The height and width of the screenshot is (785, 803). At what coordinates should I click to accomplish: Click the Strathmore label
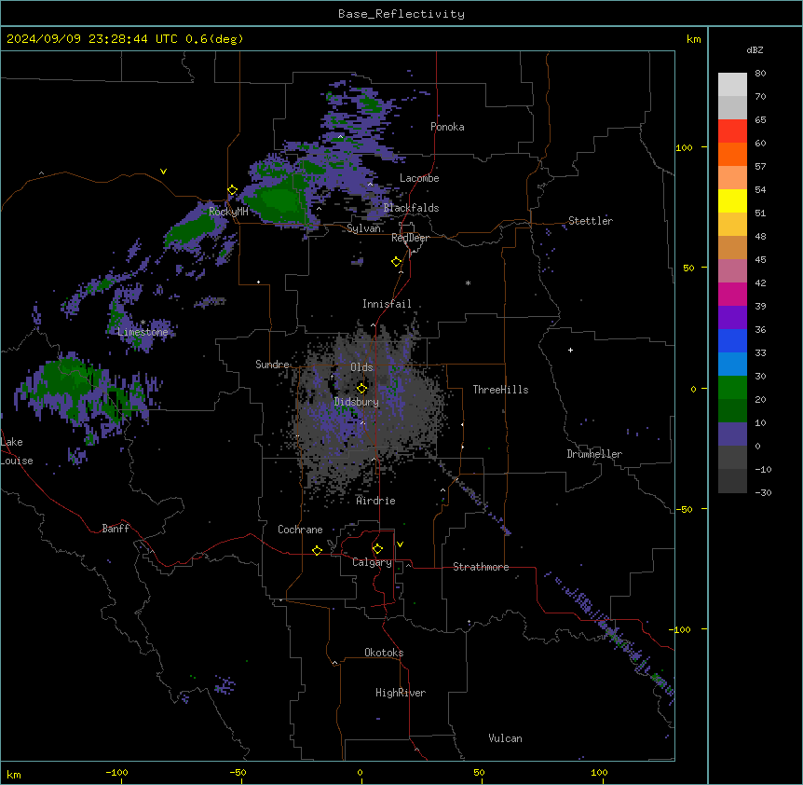tap(481, 567)
